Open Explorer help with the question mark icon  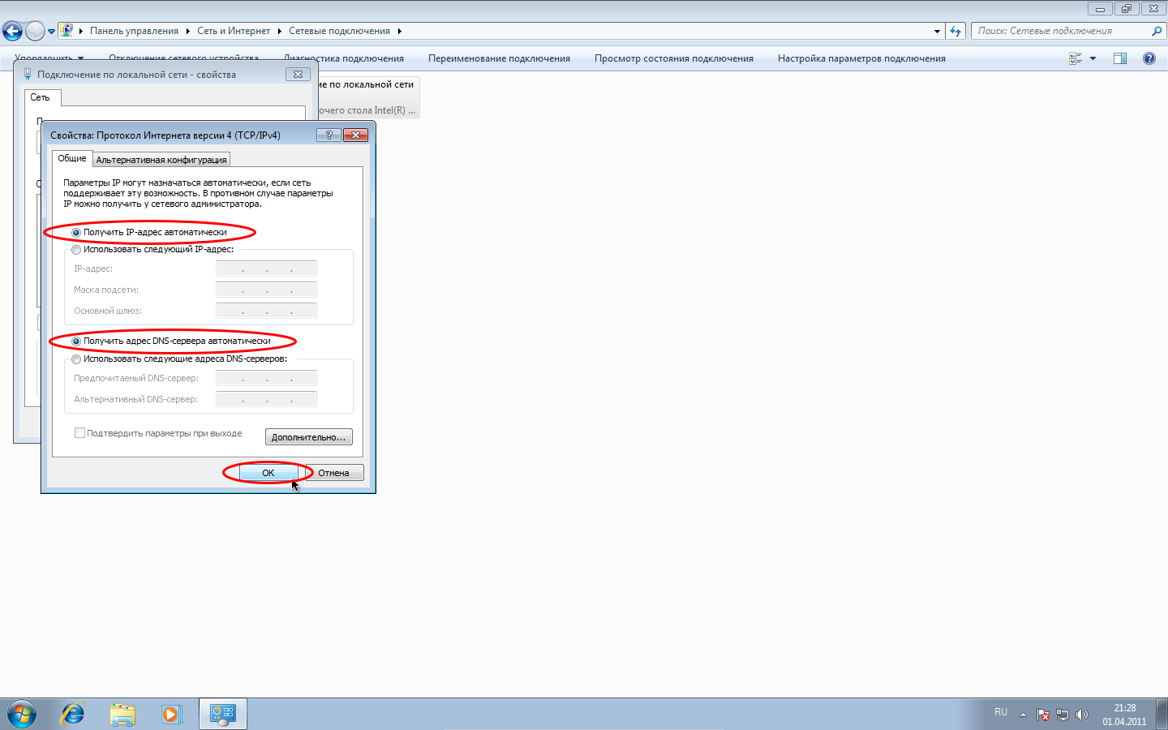(x=1149, y=58)
